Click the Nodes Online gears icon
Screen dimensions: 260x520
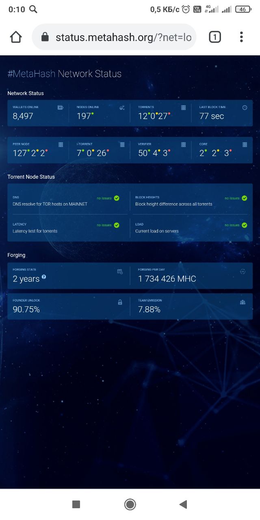coord(122,108)
